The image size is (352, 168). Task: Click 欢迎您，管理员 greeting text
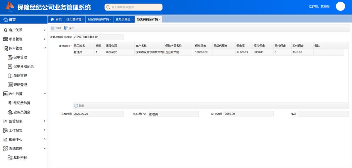coord(319,6)
